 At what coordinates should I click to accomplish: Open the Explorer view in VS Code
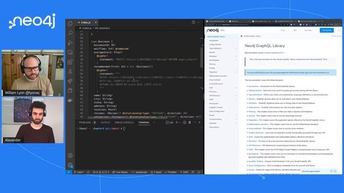click(x=70, y=24)
